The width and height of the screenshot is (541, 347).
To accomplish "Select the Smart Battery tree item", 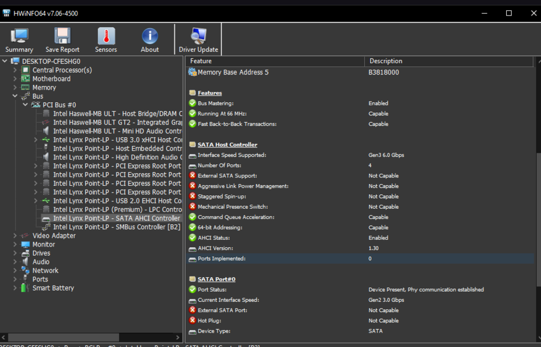I will [53, 288].
